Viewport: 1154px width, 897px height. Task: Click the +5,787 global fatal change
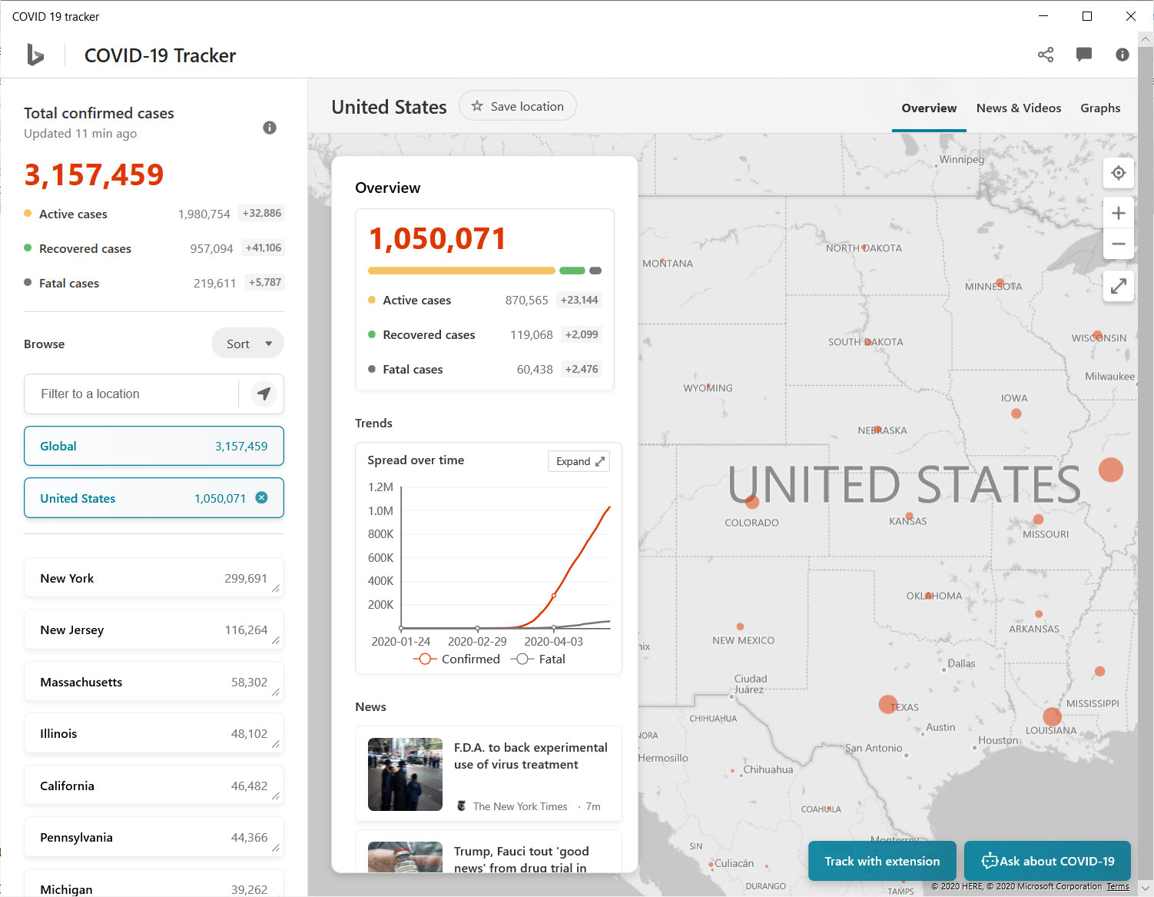[x=265, y=282]
